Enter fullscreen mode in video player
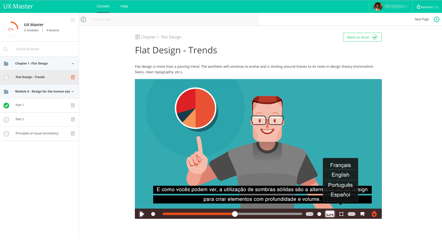 (x=341, y=214)
